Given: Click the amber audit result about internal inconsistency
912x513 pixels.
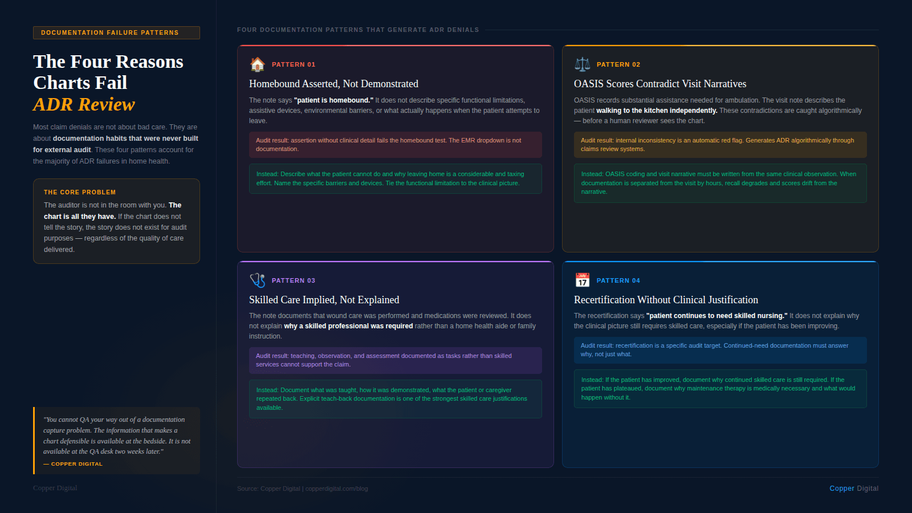Looking at the screenshot, I should click(720, 145).
